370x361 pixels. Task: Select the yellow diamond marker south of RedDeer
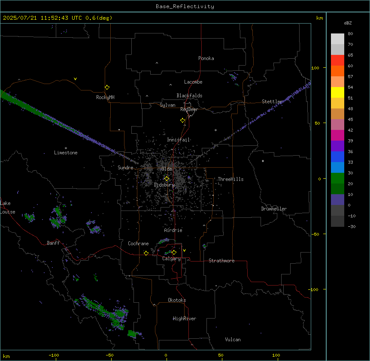click(x=183, y=120)
